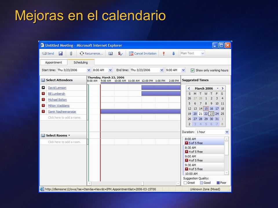The image size is (278, 208).
Task: Go to next month in calendar
Action: (x=223, y=88)
